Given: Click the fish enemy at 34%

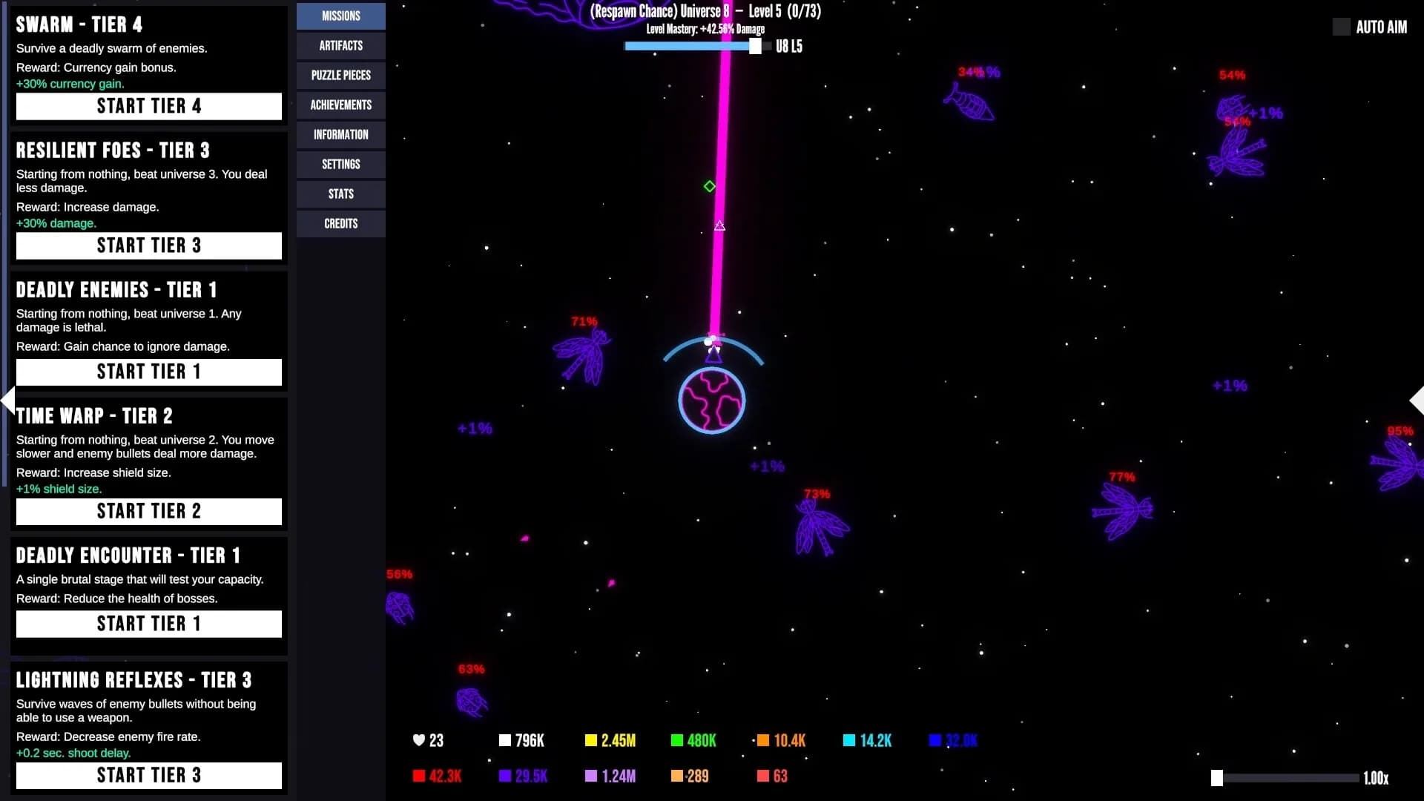Looking at the screenshot, I should 969,102.
